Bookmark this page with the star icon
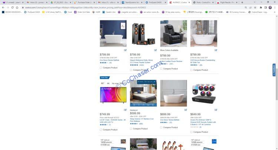The width and height of the screenshot is (278, 150). point(255,8)
